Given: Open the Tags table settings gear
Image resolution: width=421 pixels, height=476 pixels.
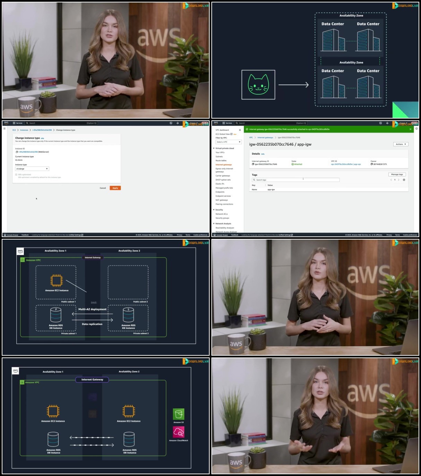Looking at the screenshot, I should click(x=404, y=180).
